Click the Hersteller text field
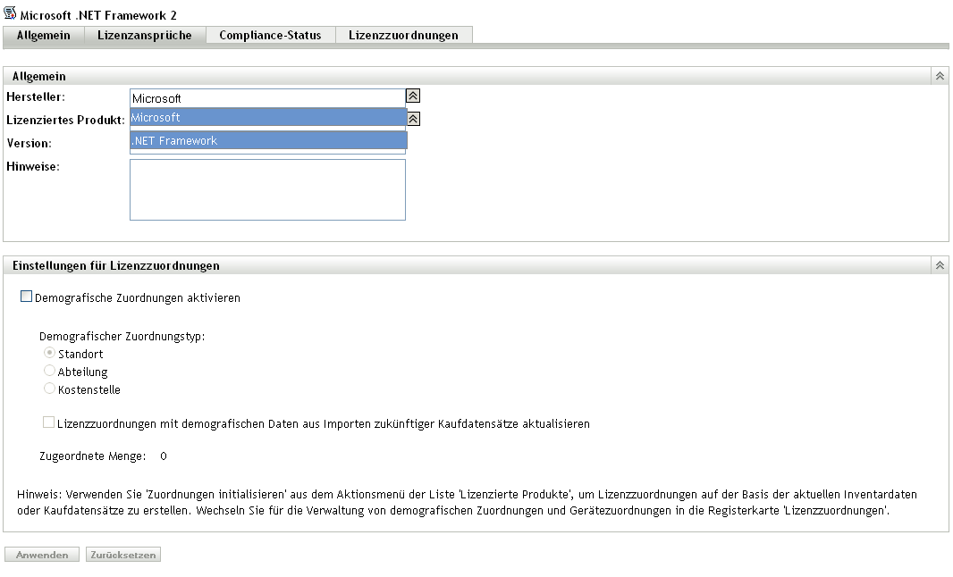This screenshot has width=953, height=577. click(267, 98)
